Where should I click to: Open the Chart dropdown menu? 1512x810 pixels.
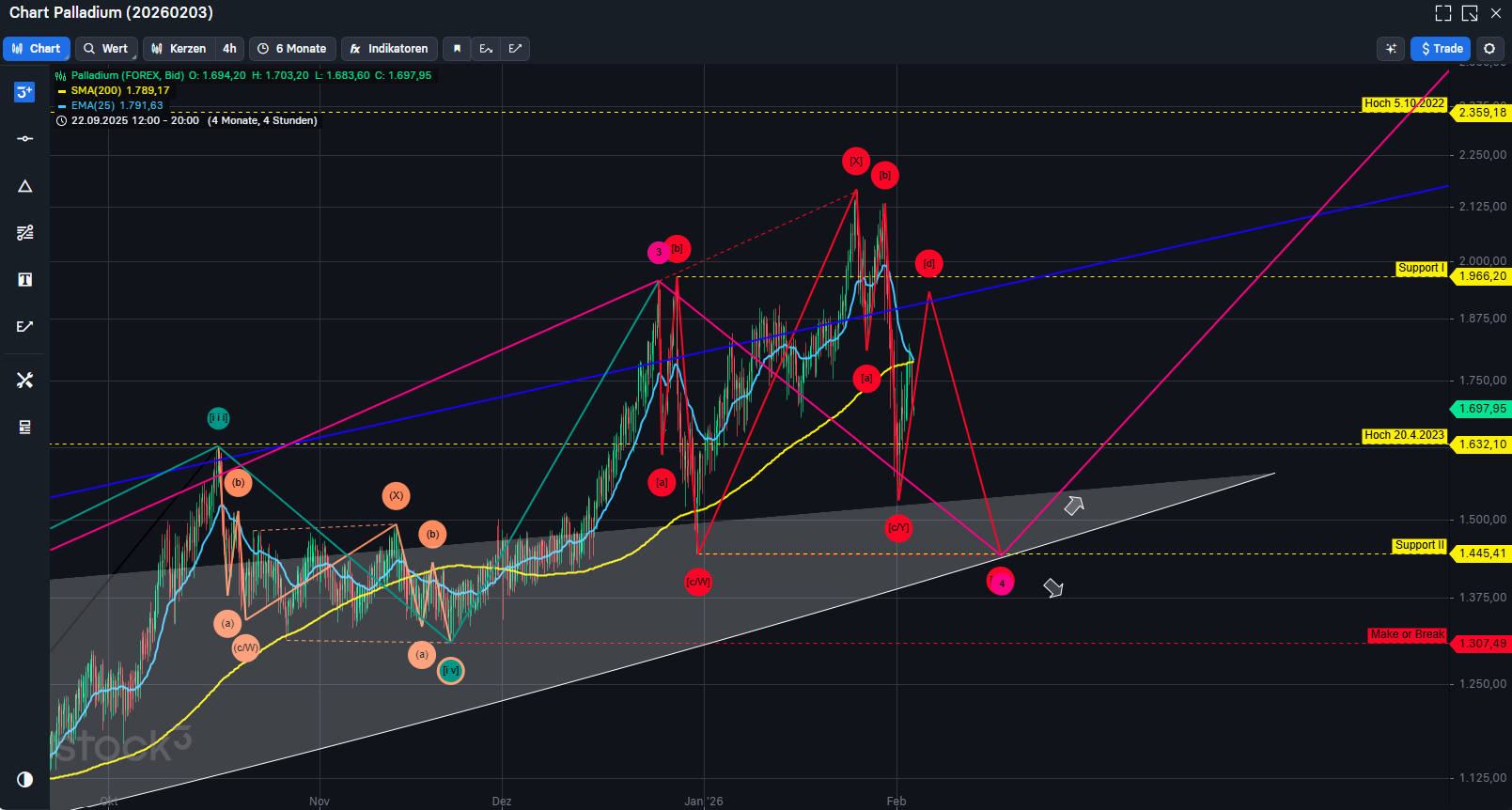[x=37, y=49]
